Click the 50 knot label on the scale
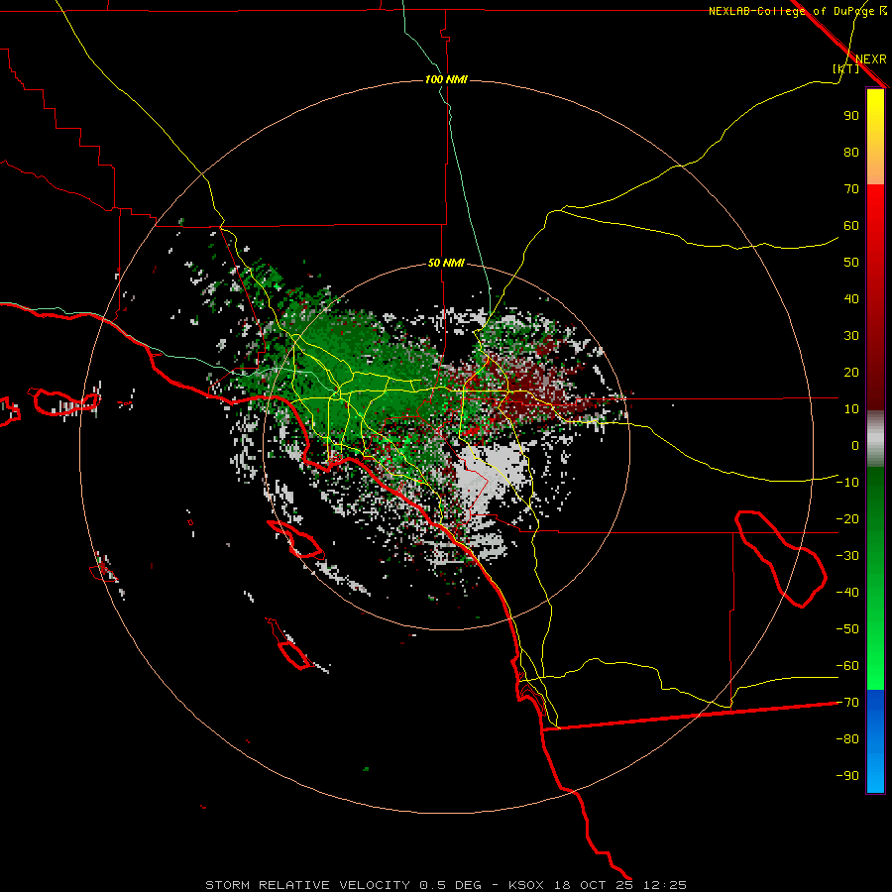The image size is (892, 892). (851, 263)
